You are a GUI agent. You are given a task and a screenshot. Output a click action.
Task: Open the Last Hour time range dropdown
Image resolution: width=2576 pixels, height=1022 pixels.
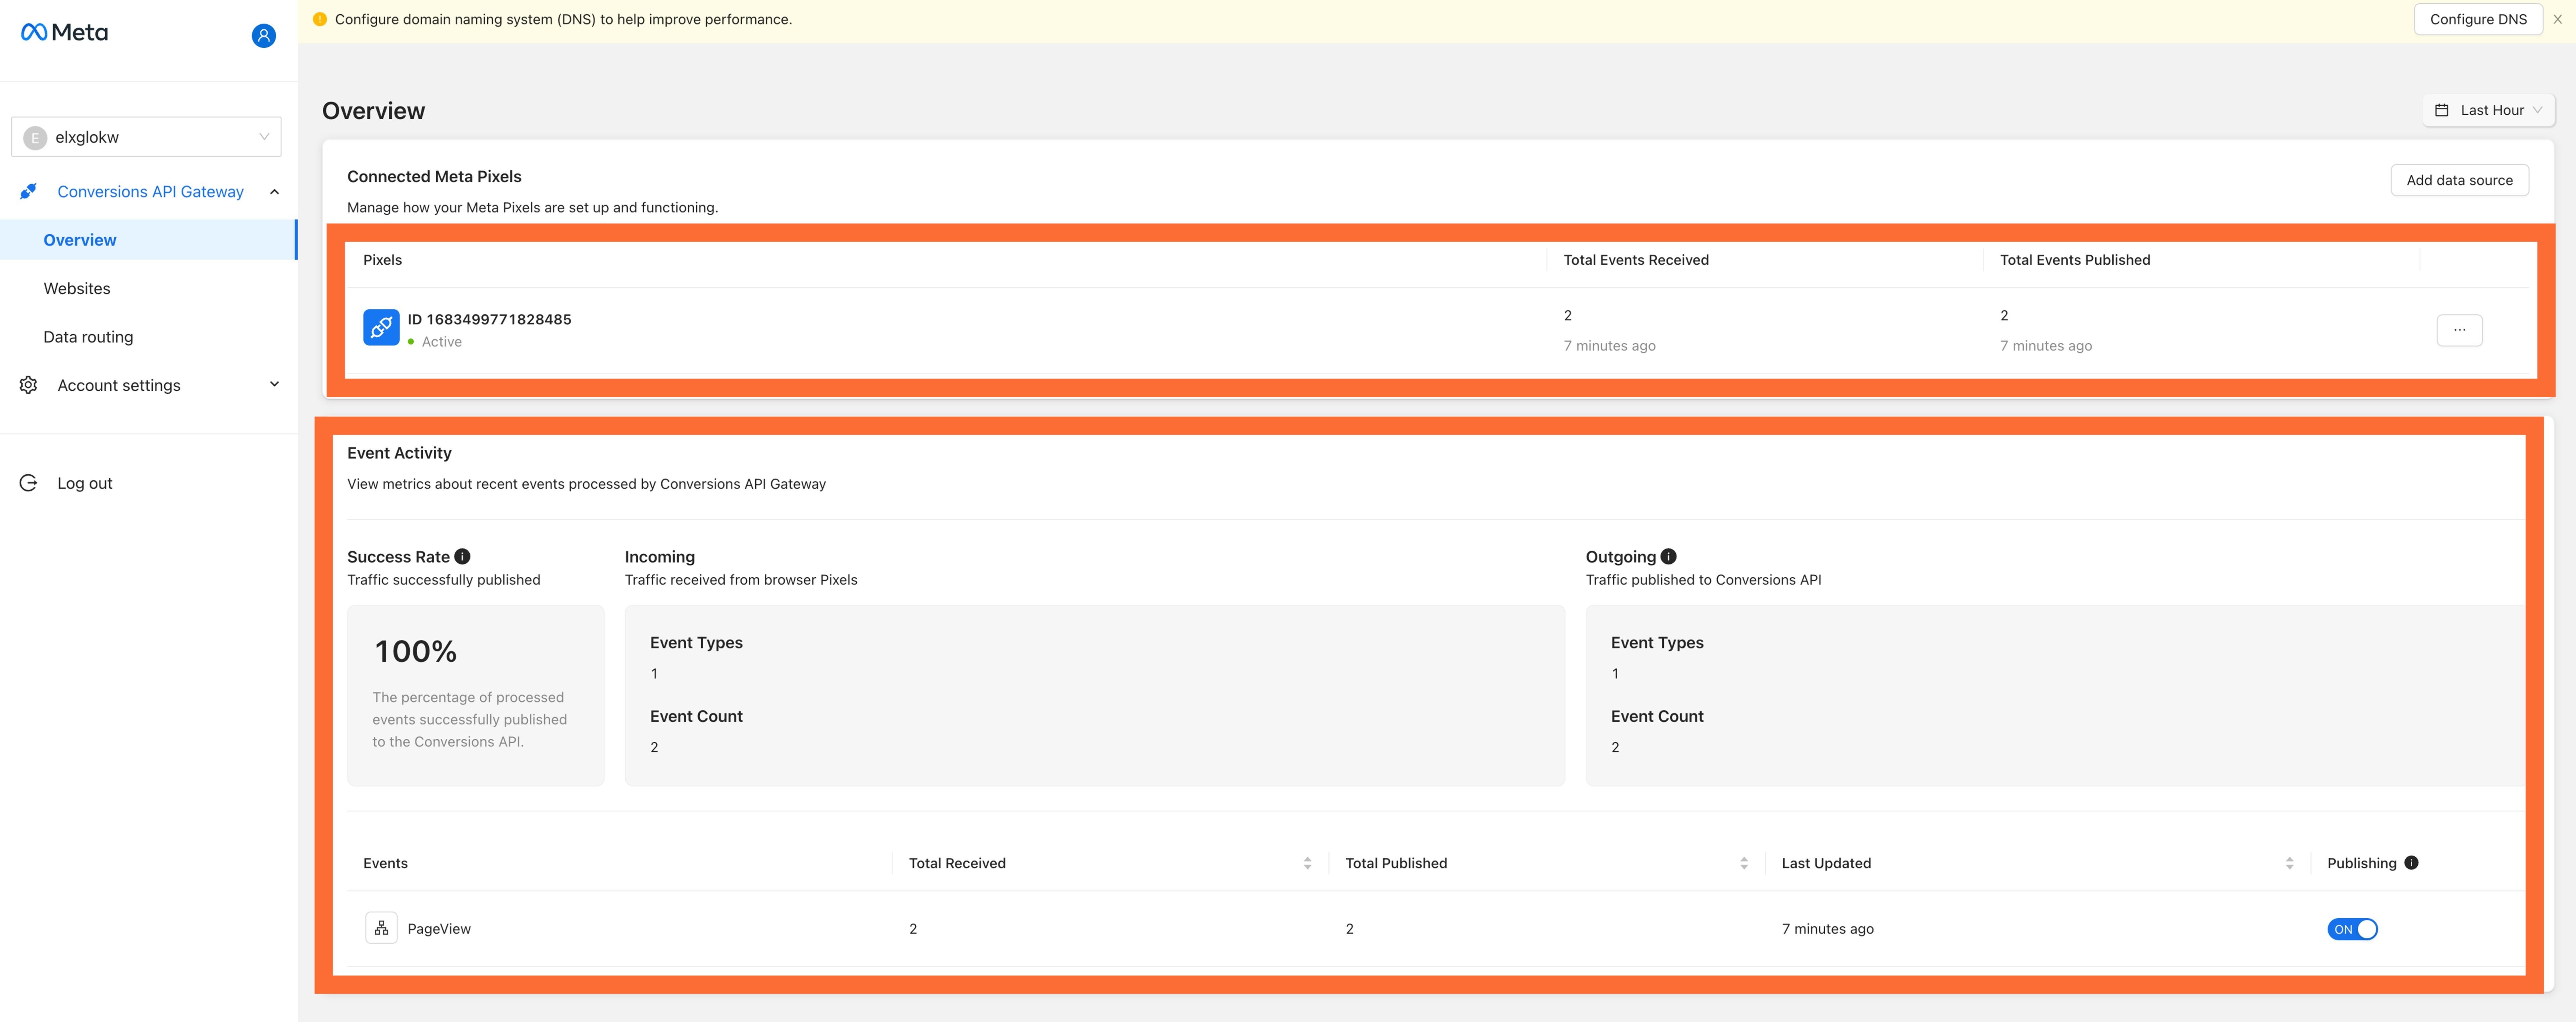point(2493,110)
